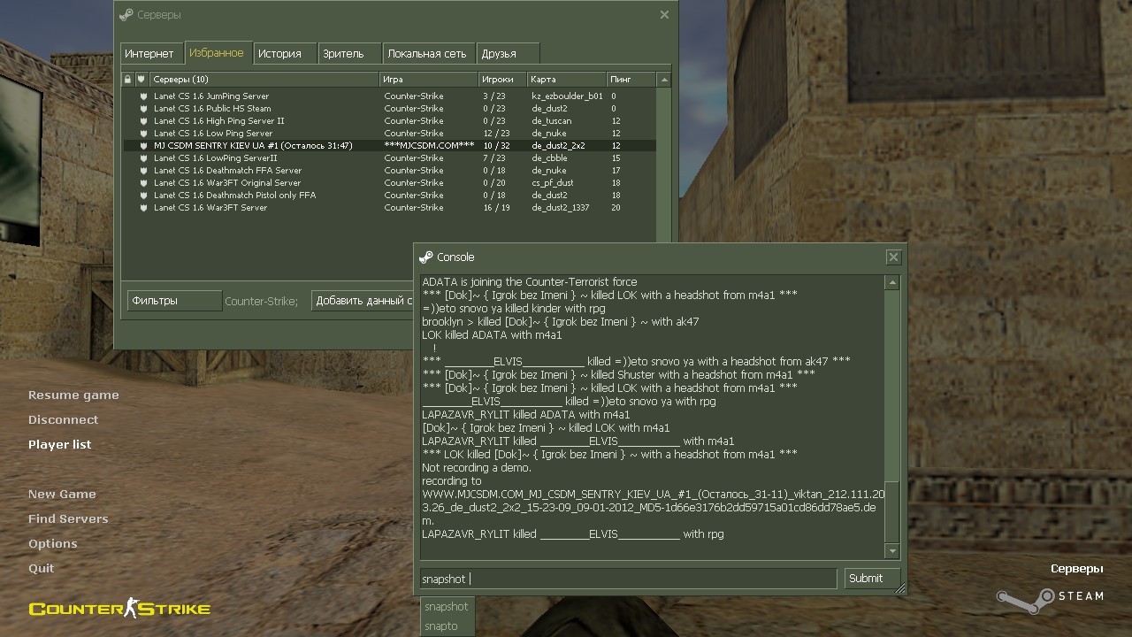
Task: Click the shield (VAC secure) column header icon
Action: [x=141, y=80]
